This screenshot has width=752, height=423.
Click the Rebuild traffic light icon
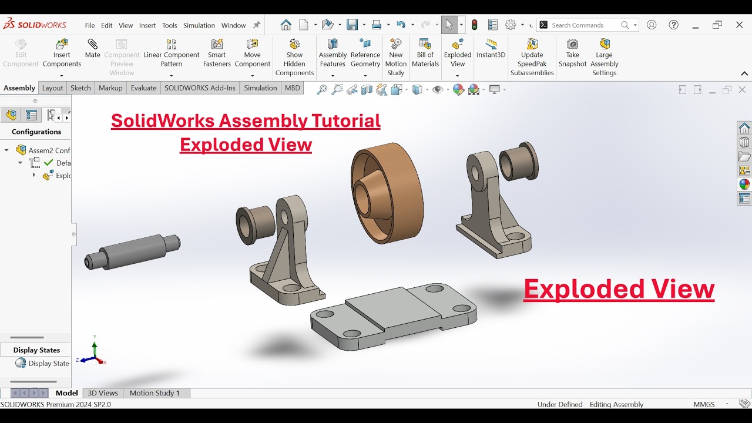coord(474,25)
